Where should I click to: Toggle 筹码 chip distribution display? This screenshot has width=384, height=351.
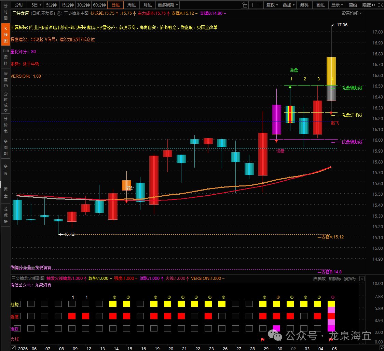[x=304, y=5]
